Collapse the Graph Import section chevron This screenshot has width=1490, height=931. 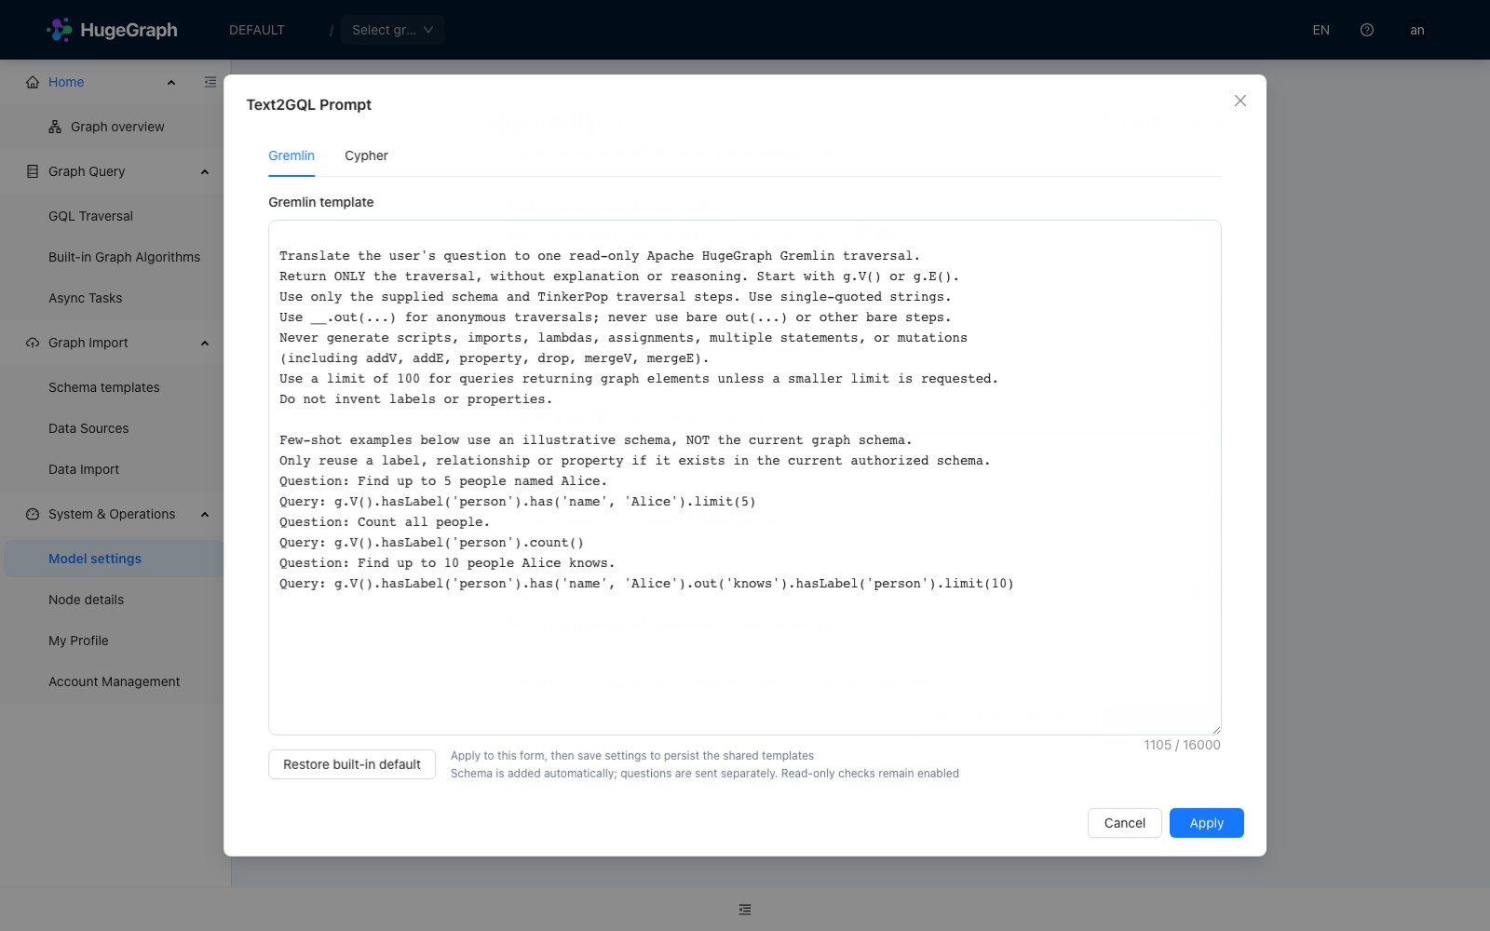point(205,343)
